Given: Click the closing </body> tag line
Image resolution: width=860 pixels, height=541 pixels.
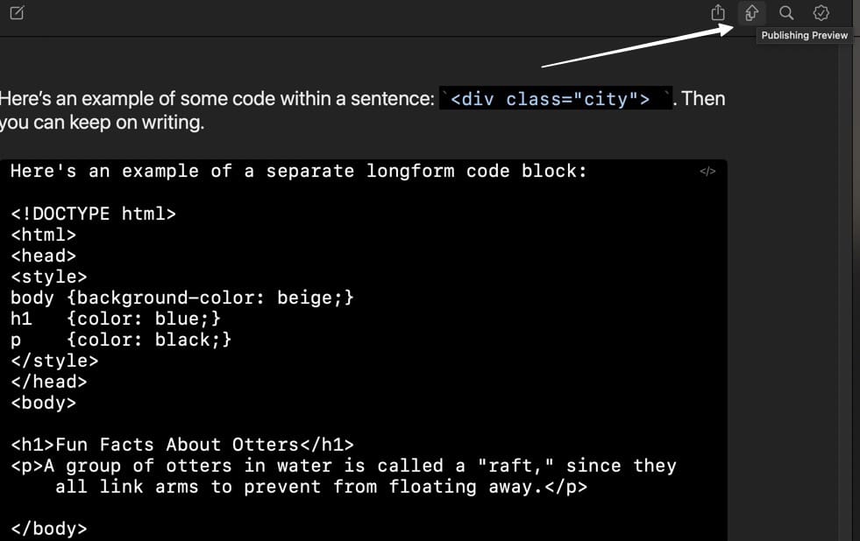Looking at the screenshot, I should coord(48,529).
